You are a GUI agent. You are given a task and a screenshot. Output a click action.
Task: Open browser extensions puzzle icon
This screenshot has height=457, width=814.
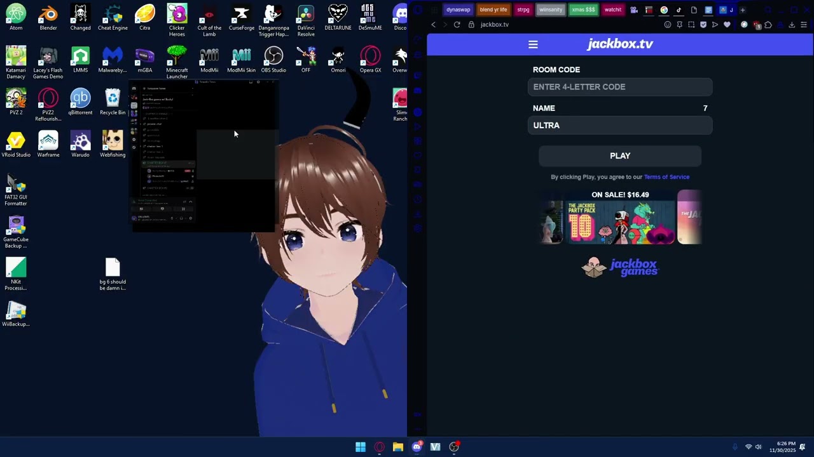768,25
